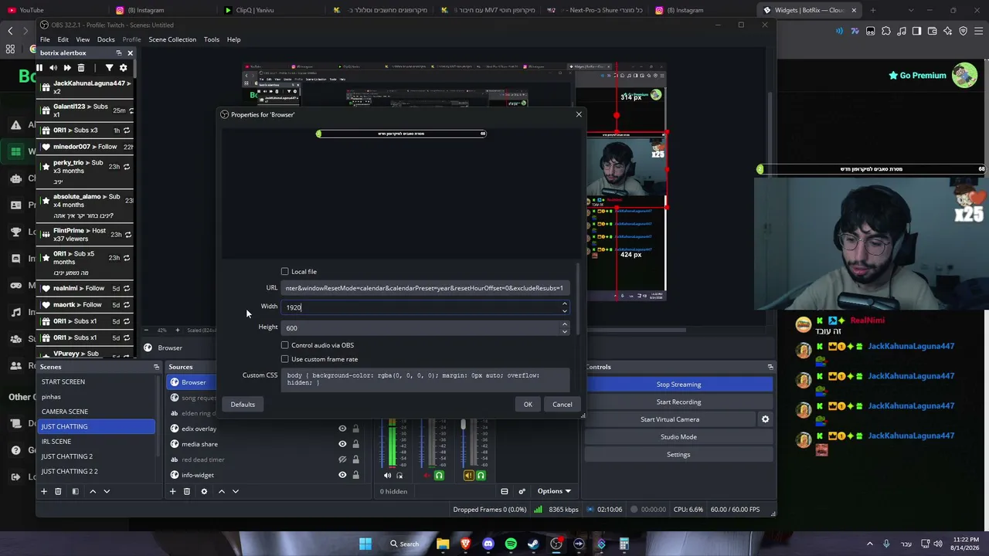Clear alerts with the alertbox trash icon
989x556 pixels.
[81, 68]
